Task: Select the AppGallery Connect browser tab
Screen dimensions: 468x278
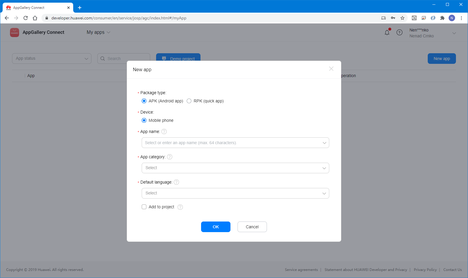Action: click(x=38, y=8)
